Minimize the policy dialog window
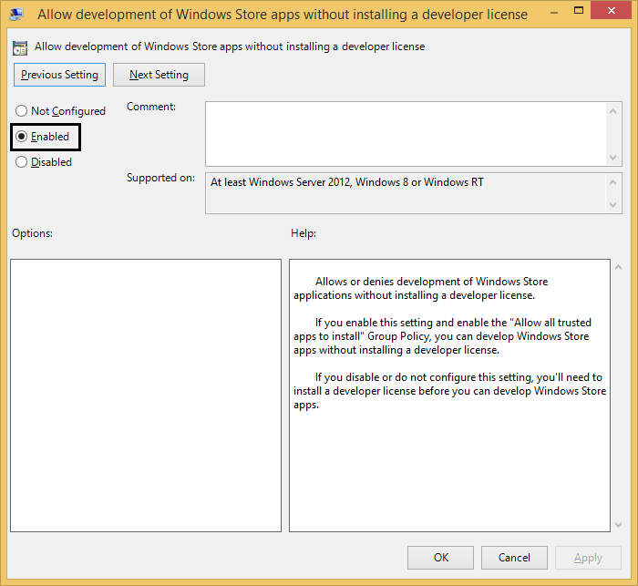This screenshot has width=638, height=586. [x=554, y=12]
